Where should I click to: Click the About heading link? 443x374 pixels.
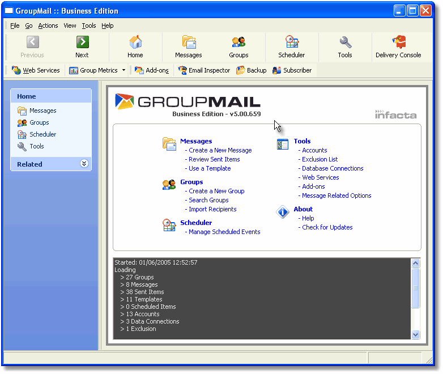(x=303, y=209)
